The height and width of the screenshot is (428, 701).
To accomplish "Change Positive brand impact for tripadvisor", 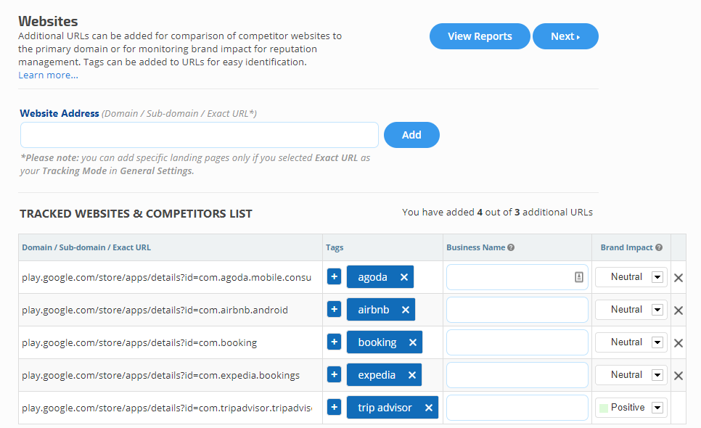I will [657, 408].
